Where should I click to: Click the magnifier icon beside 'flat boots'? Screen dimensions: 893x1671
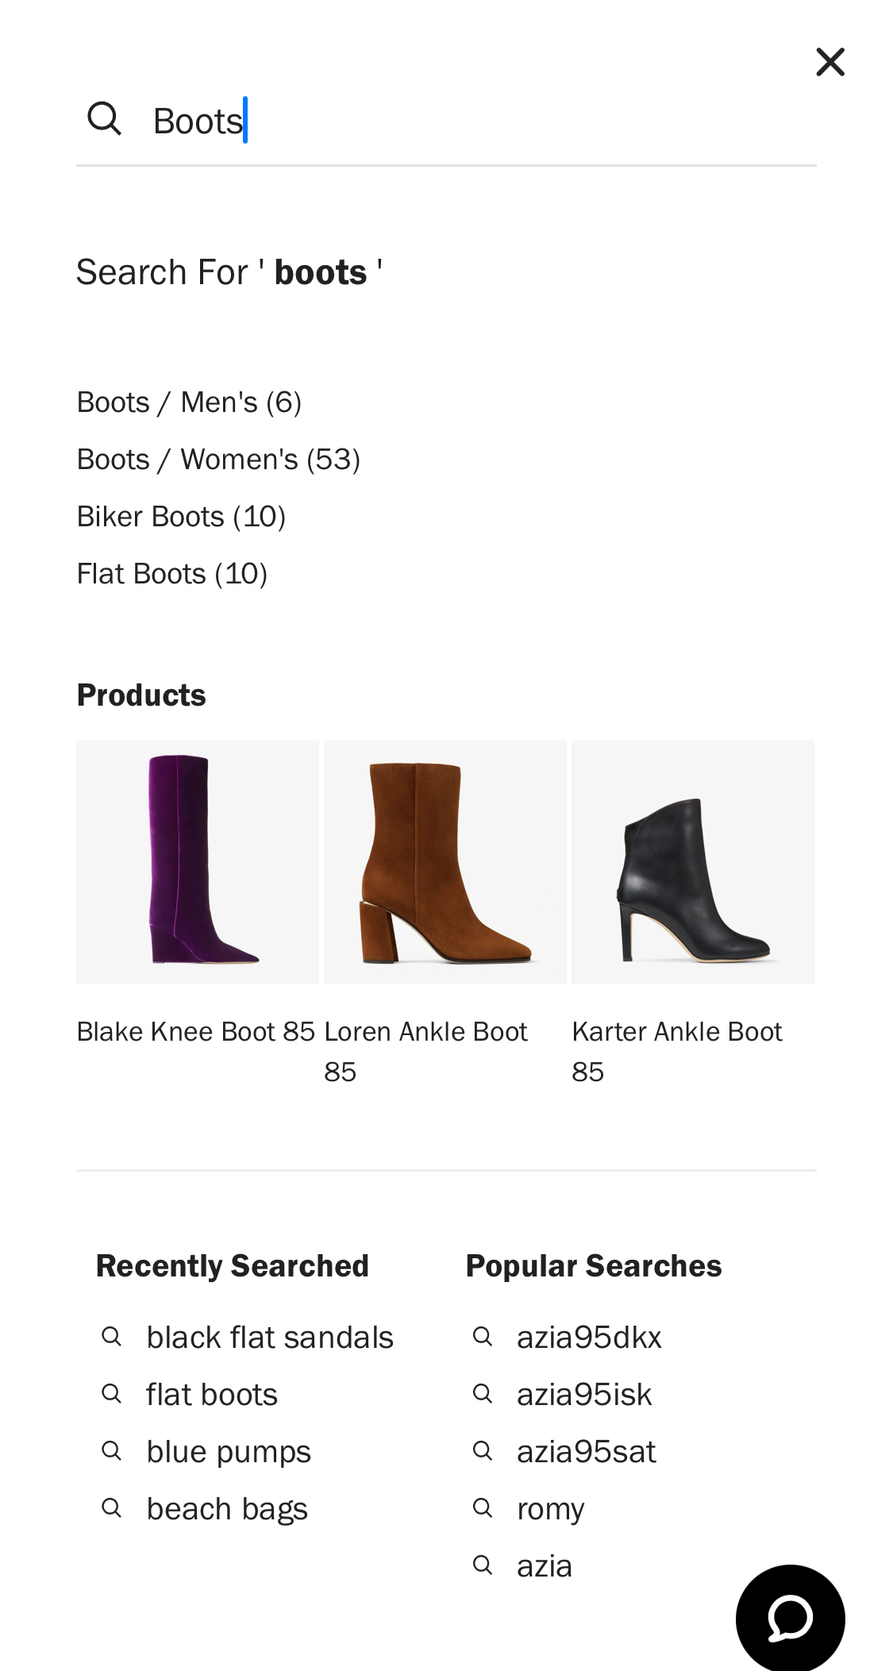click(x=112, y=1394)
